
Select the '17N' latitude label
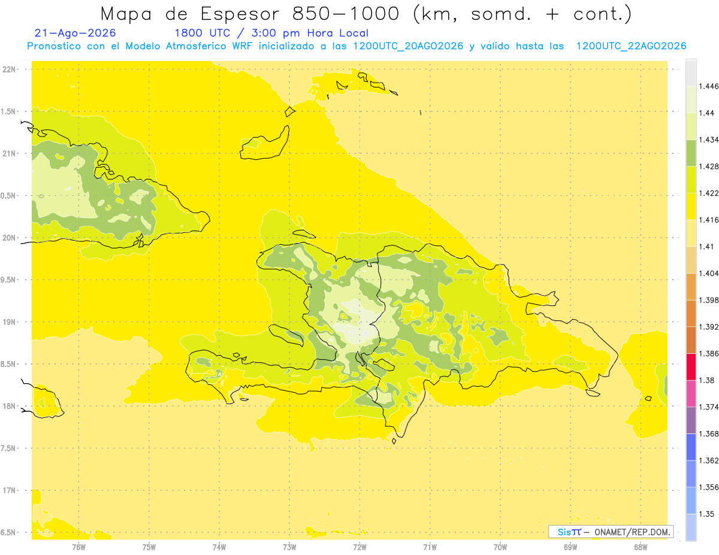coord(10,491)
